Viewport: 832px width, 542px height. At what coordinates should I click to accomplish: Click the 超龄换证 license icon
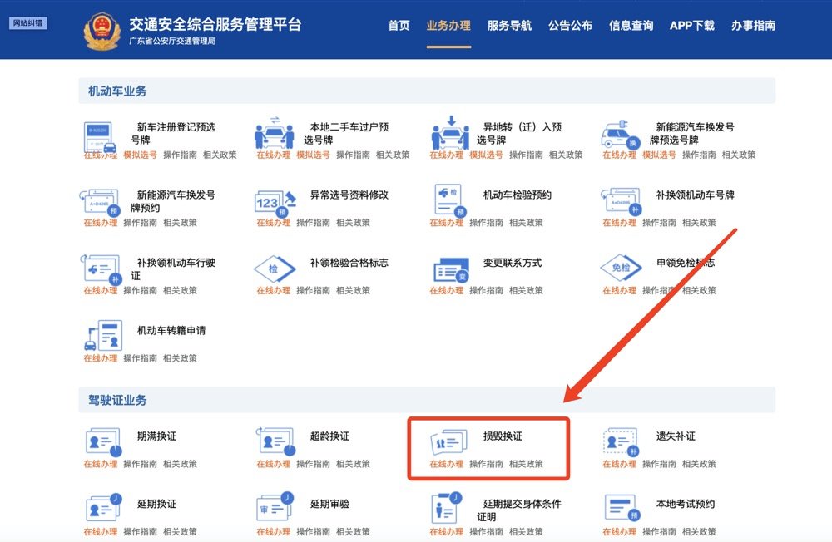coord(276,441)
